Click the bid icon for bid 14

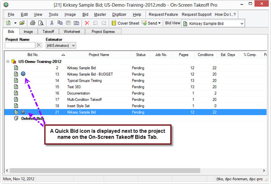[16, 81]
